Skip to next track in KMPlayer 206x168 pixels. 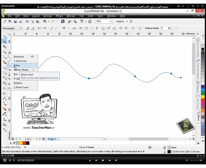click(110, 160)
